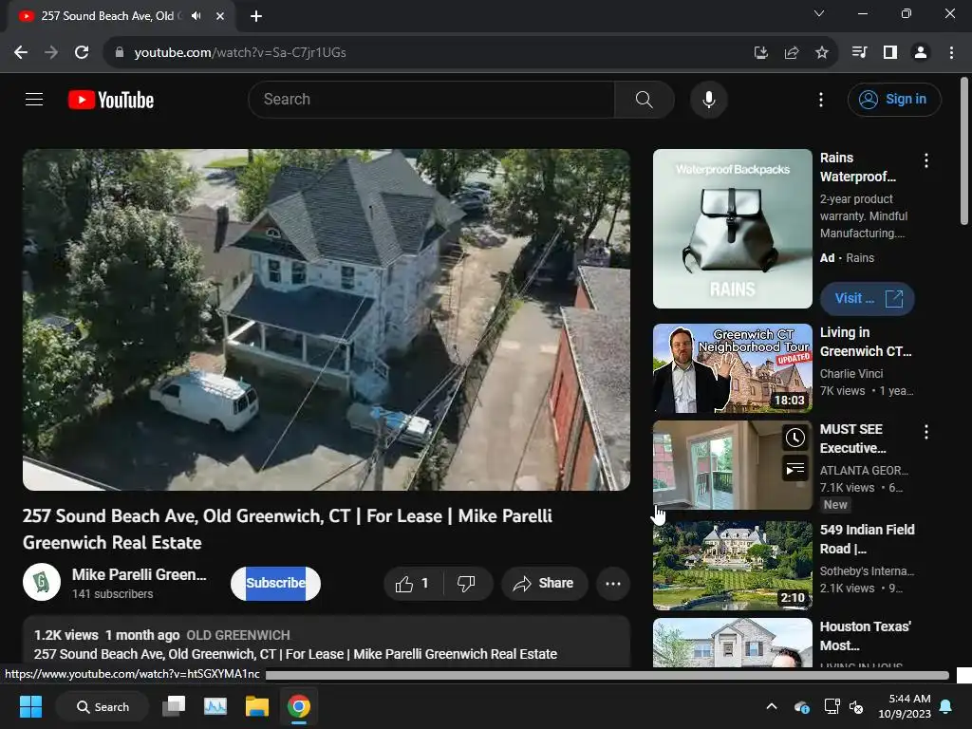
Task: Open 549 Indian Field Road video title
Action: click(867, 539)
